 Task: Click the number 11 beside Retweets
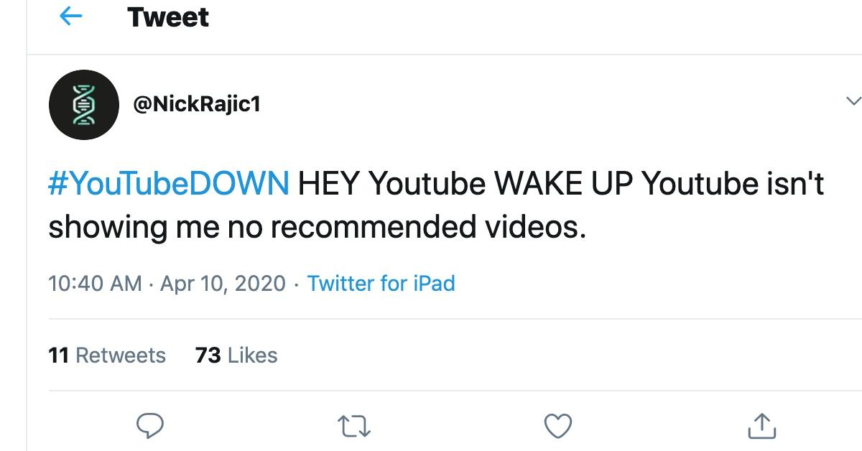pos(59,355)
